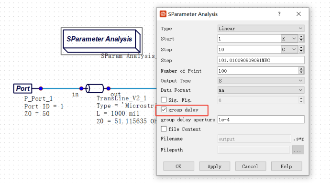This screenshot has height=183, width=331.
Task: Enable the Sig. Fig. checkbox
Action: (x=164, y=100)
